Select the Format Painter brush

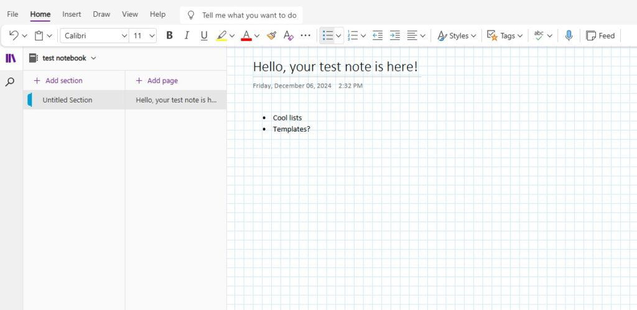pos(271,35)
